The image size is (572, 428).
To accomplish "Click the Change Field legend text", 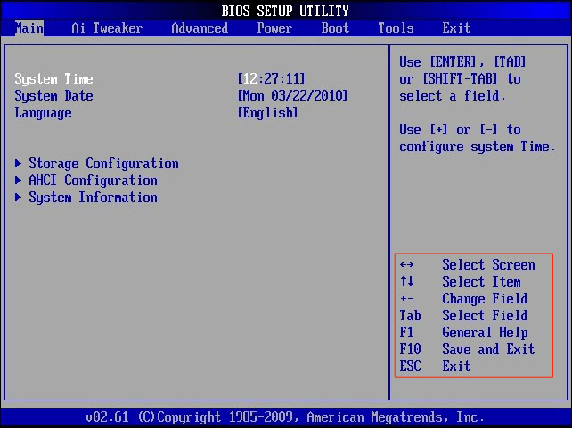I will click(485, 299).
